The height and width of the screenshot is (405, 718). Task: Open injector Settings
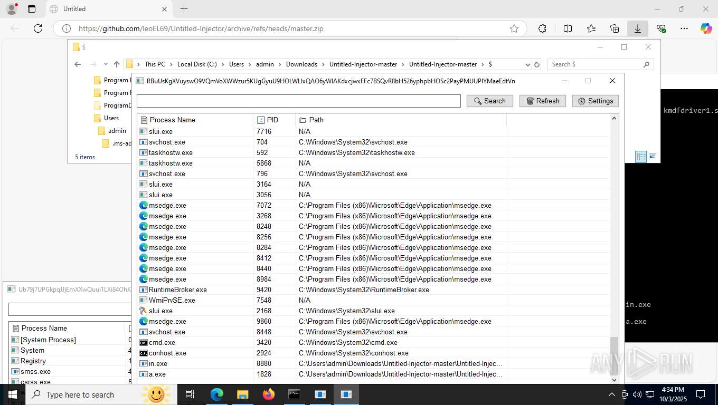pos(596,101)
